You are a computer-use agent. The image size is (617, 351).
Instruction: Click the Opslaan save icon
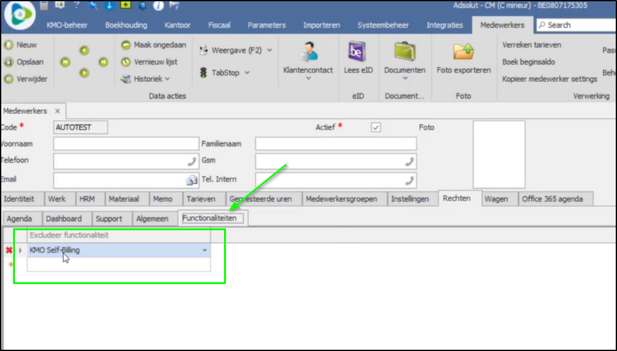click(9, 62)
